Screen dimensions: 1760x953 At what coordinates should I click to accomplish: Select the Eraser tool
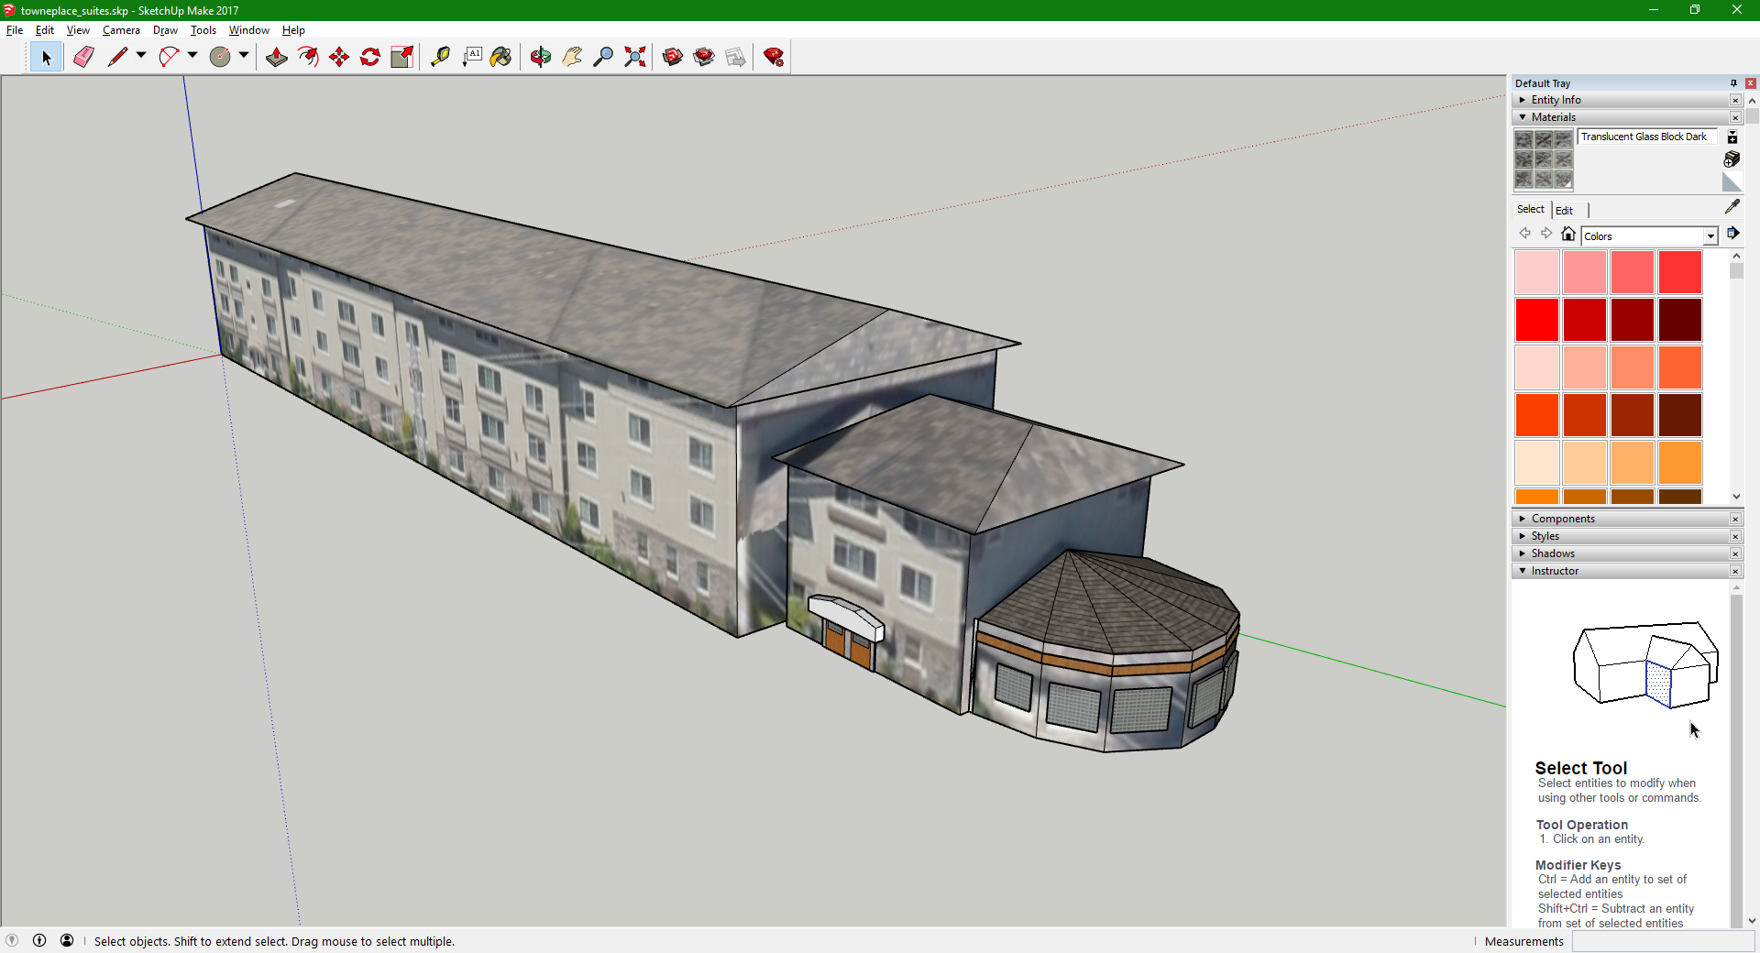pyautogui.click(x=83, y=57)
